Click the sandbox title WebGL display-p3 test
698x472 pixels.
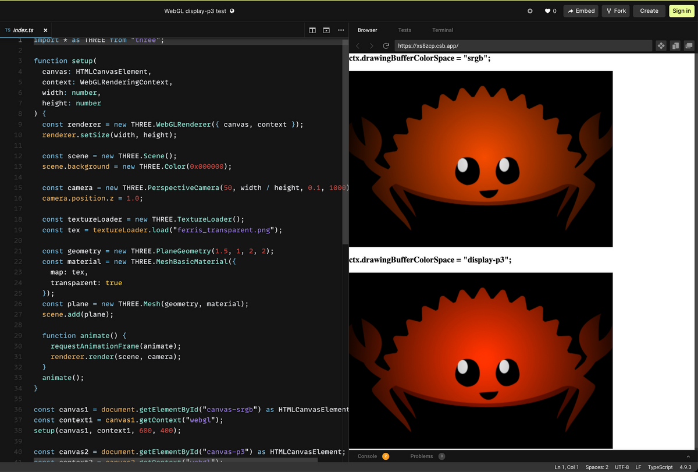195,11
